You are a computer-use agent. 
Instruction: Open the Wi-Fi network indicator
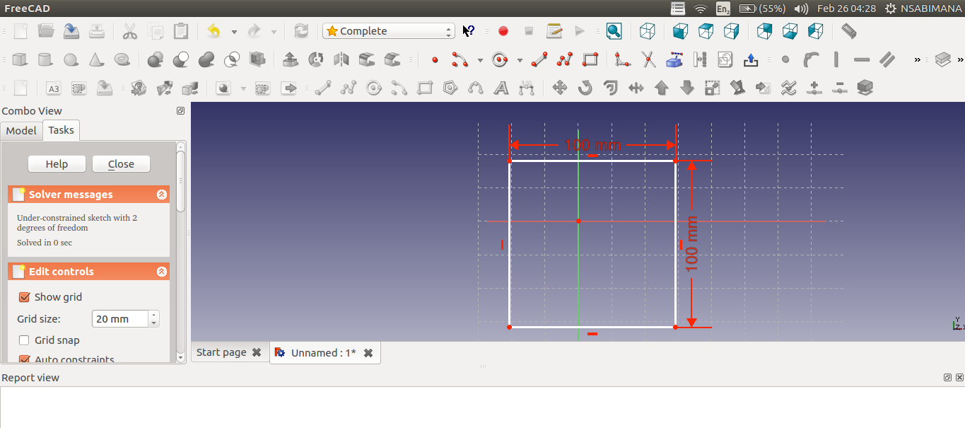[701, 8]
